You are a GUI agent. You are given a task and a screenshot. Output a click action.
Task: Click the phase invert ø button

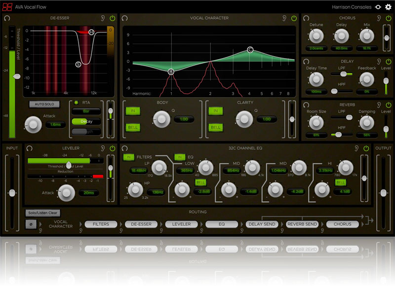click(x=30, y=224)
